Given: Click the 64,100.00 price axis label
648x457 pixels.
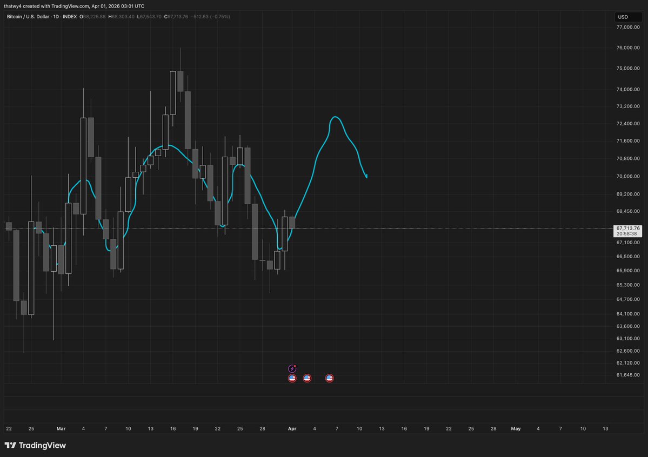Looking at the screenshot, I should click(x=628, y=314).
